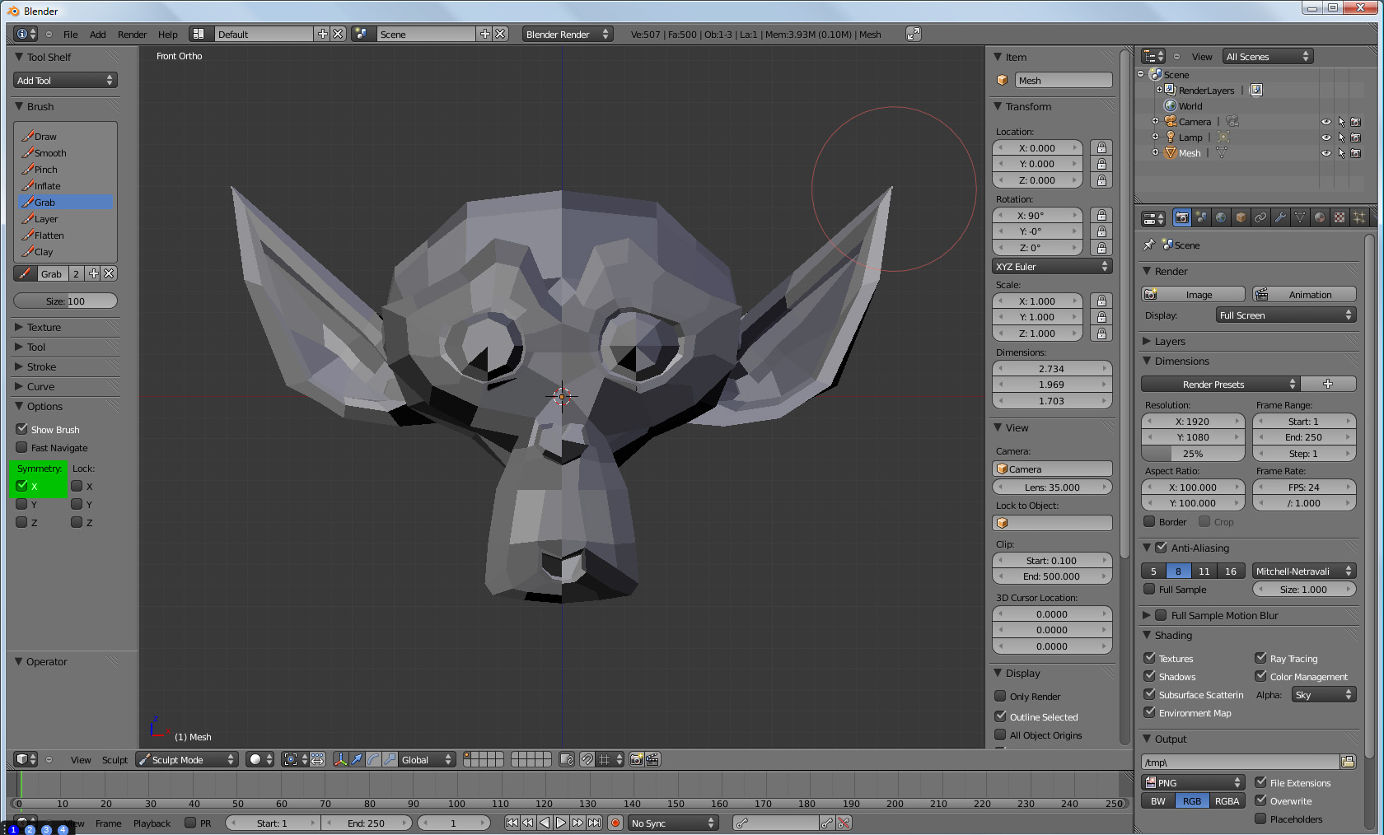Open the Help menu
Screen dimensions: 1384x835
168,35
